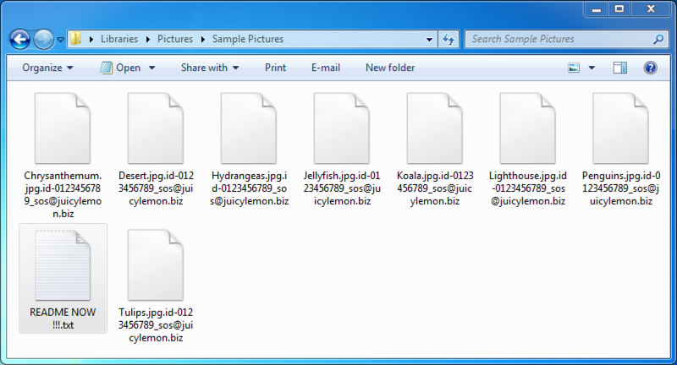Open the Organize dropdown menu
Viewport: 677px width, 365px height.
pos(47,68)
